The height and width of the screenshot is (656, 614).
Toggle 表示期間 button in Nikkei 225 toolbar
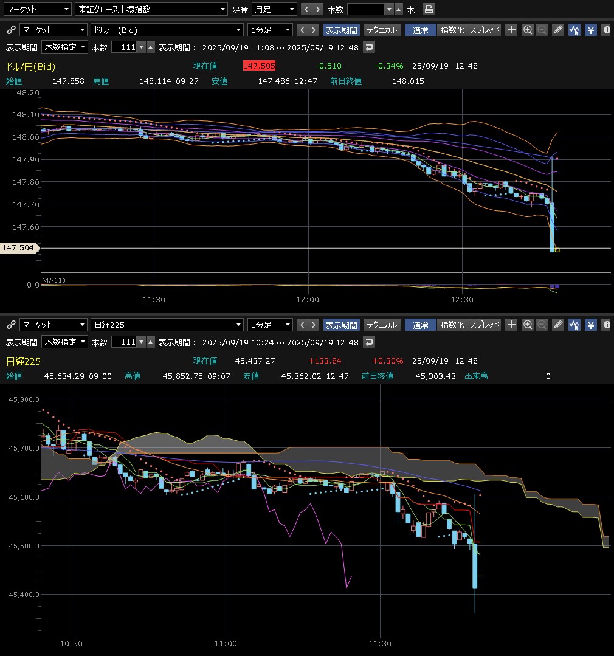[x=341, y=325]
